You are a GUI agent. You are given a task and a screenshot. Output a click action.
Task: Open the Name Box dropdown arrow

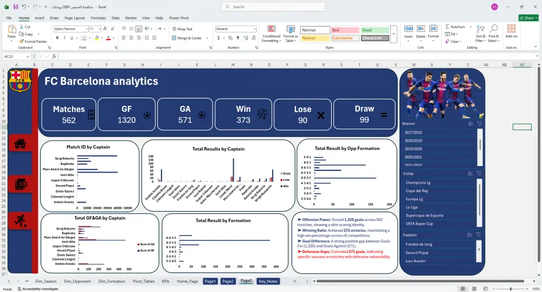(28, 56)
